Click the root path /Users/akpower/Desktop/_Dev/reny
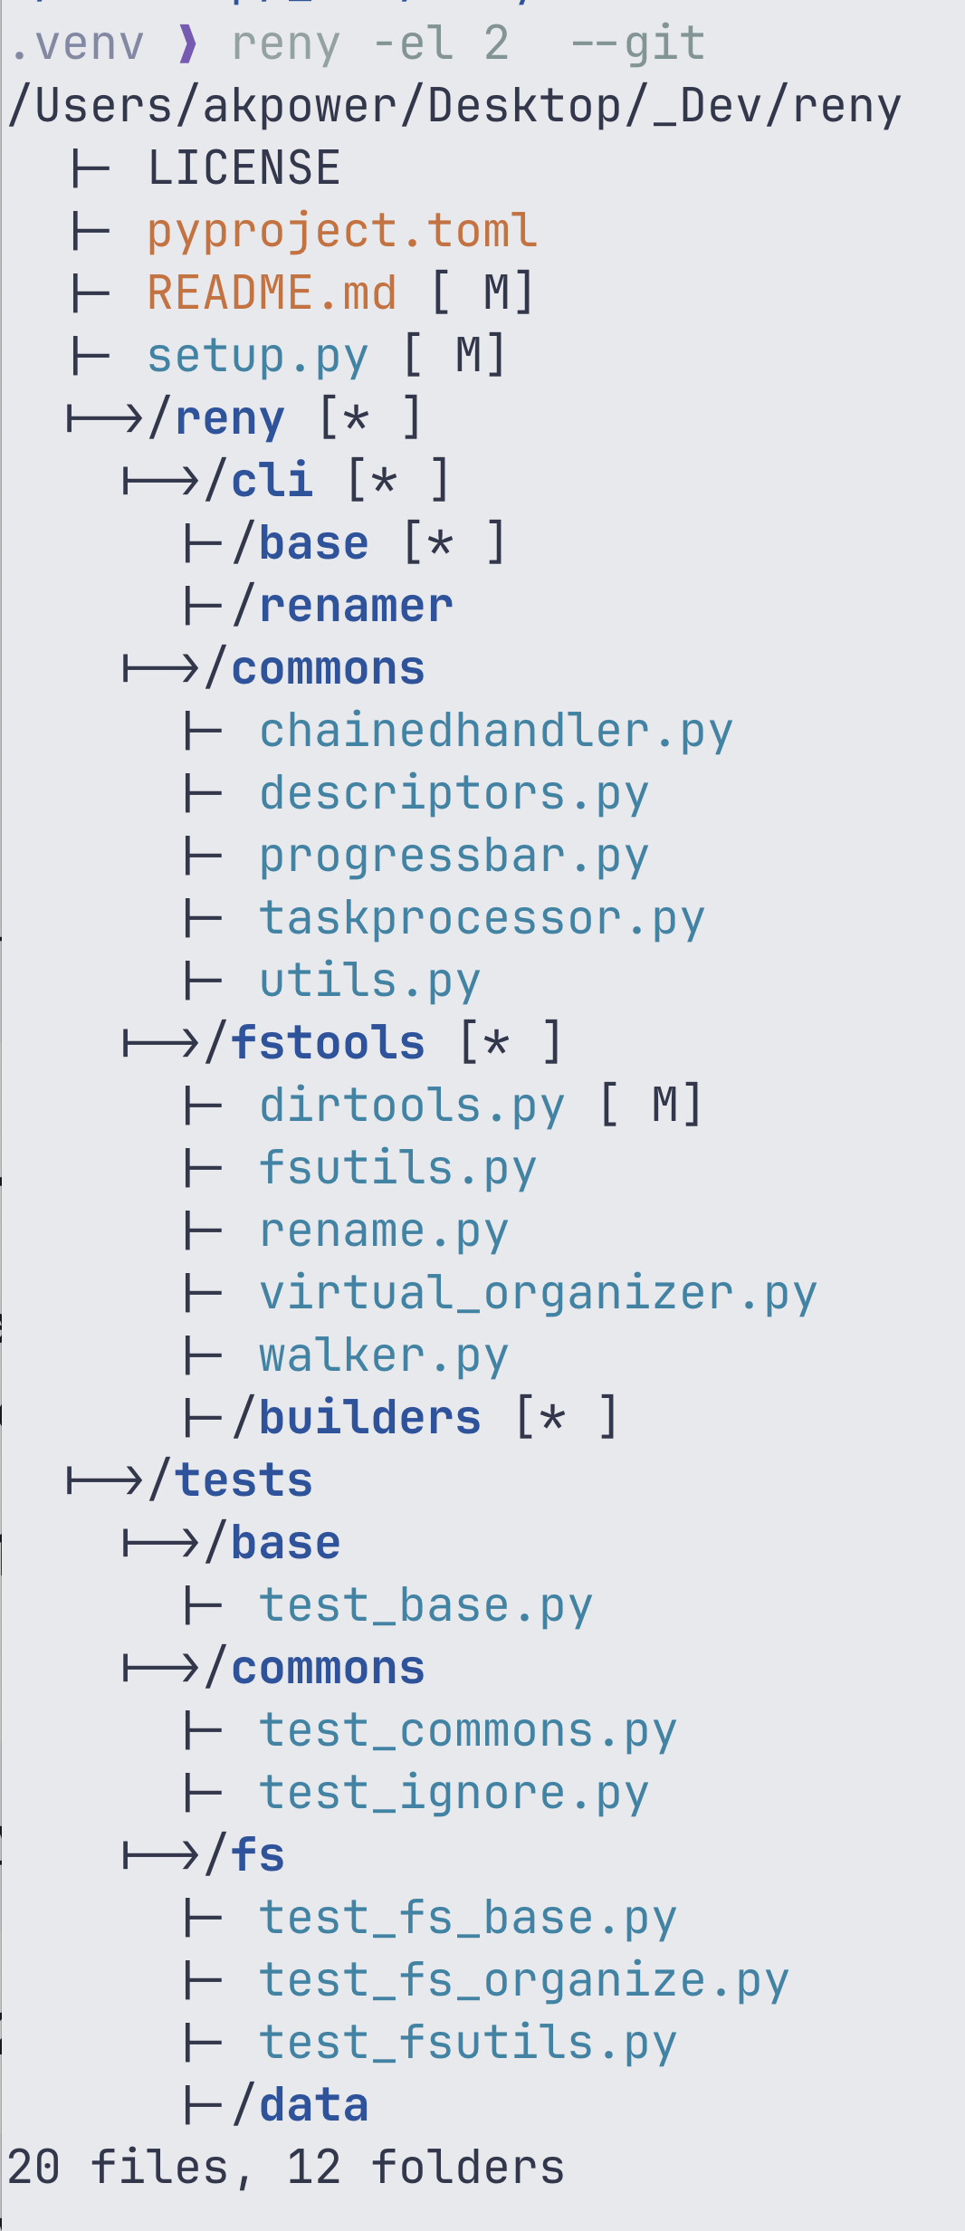965x2231 pixels. click(455, 107)
